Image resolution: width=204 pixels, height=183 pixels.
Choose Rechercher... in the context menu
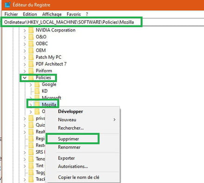click(71, 128)
